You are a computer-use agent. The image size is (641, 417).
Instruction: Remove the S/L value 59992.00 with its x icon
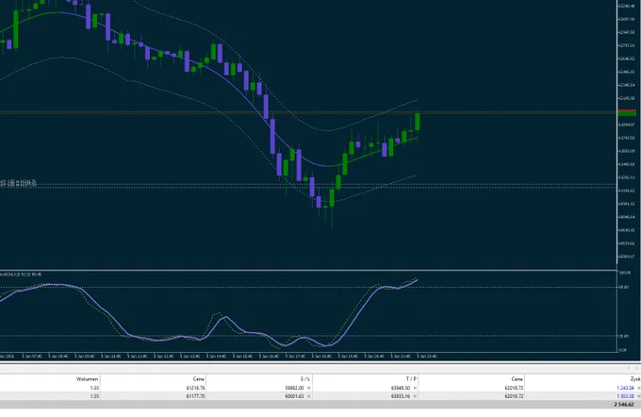[x=308, y=388]
